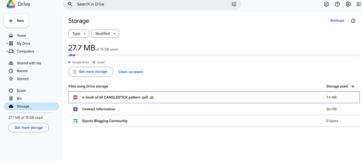
Task: Click the Google One logo icon
Action: 75,72
